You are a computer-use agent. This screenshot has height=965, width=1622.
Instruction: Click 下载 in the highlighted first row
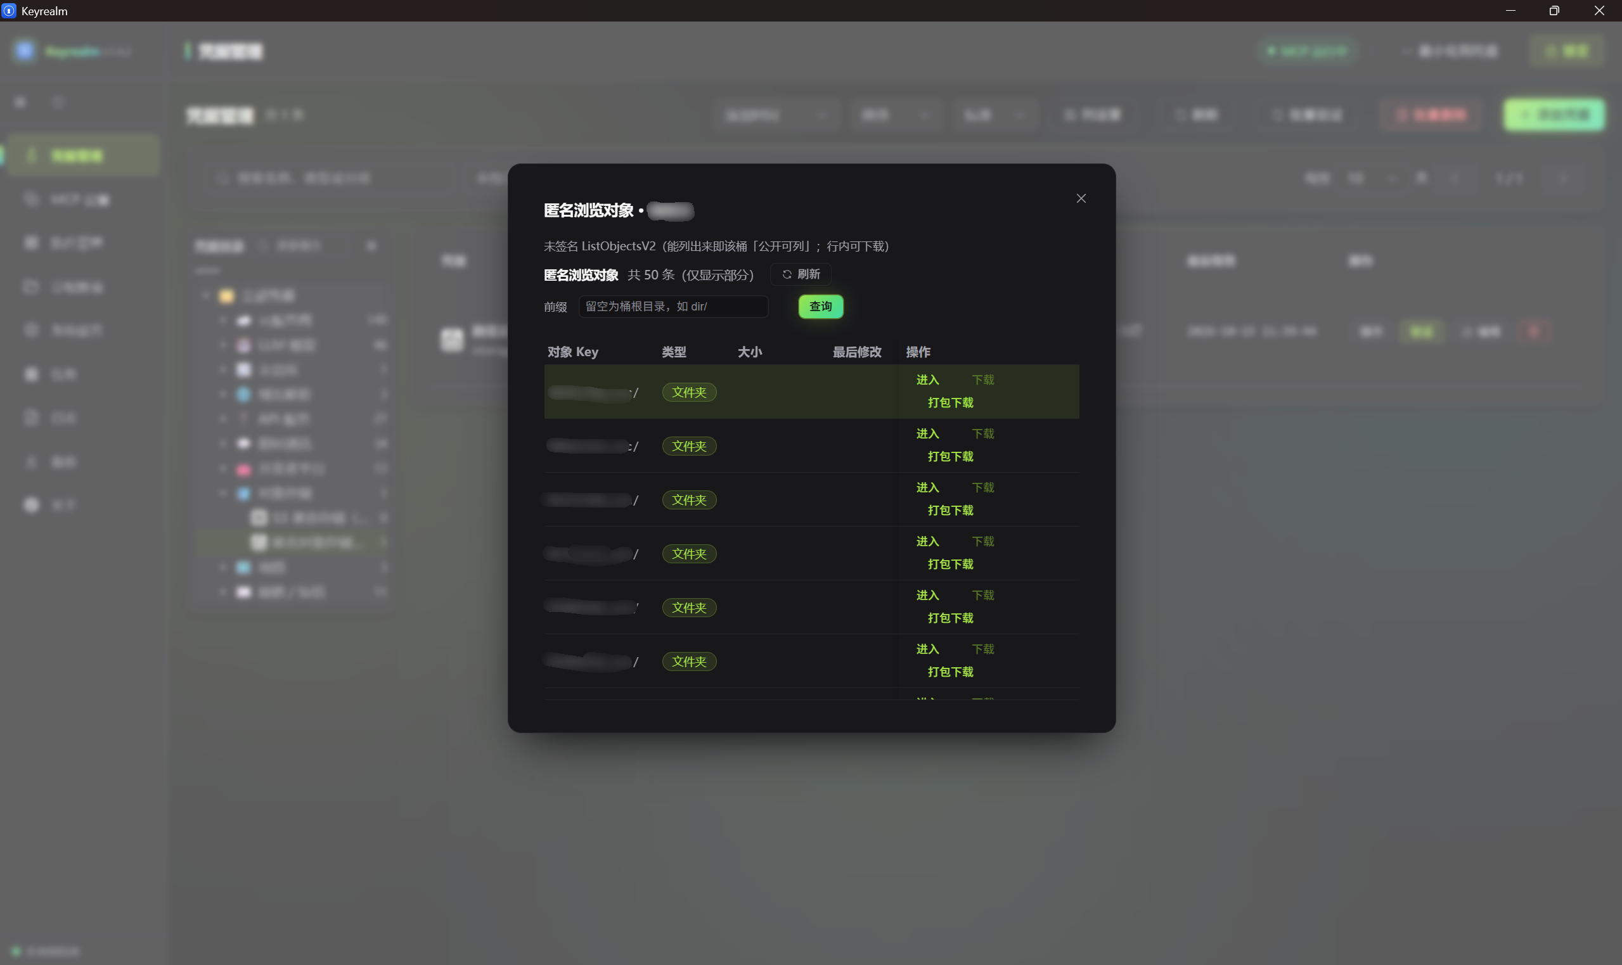[982, 380]
